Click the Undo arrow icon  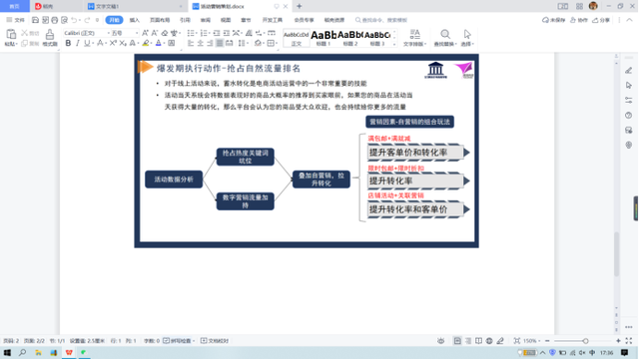pyautogui.click(x=74, y=20)
